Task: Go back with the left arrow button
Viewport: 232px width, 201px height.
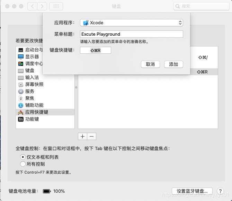Action: click(32, 6)
